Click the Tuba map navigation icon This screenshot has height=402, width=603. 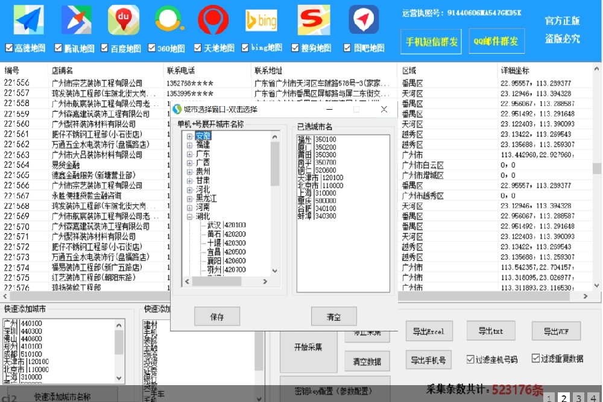click(364, 20)
